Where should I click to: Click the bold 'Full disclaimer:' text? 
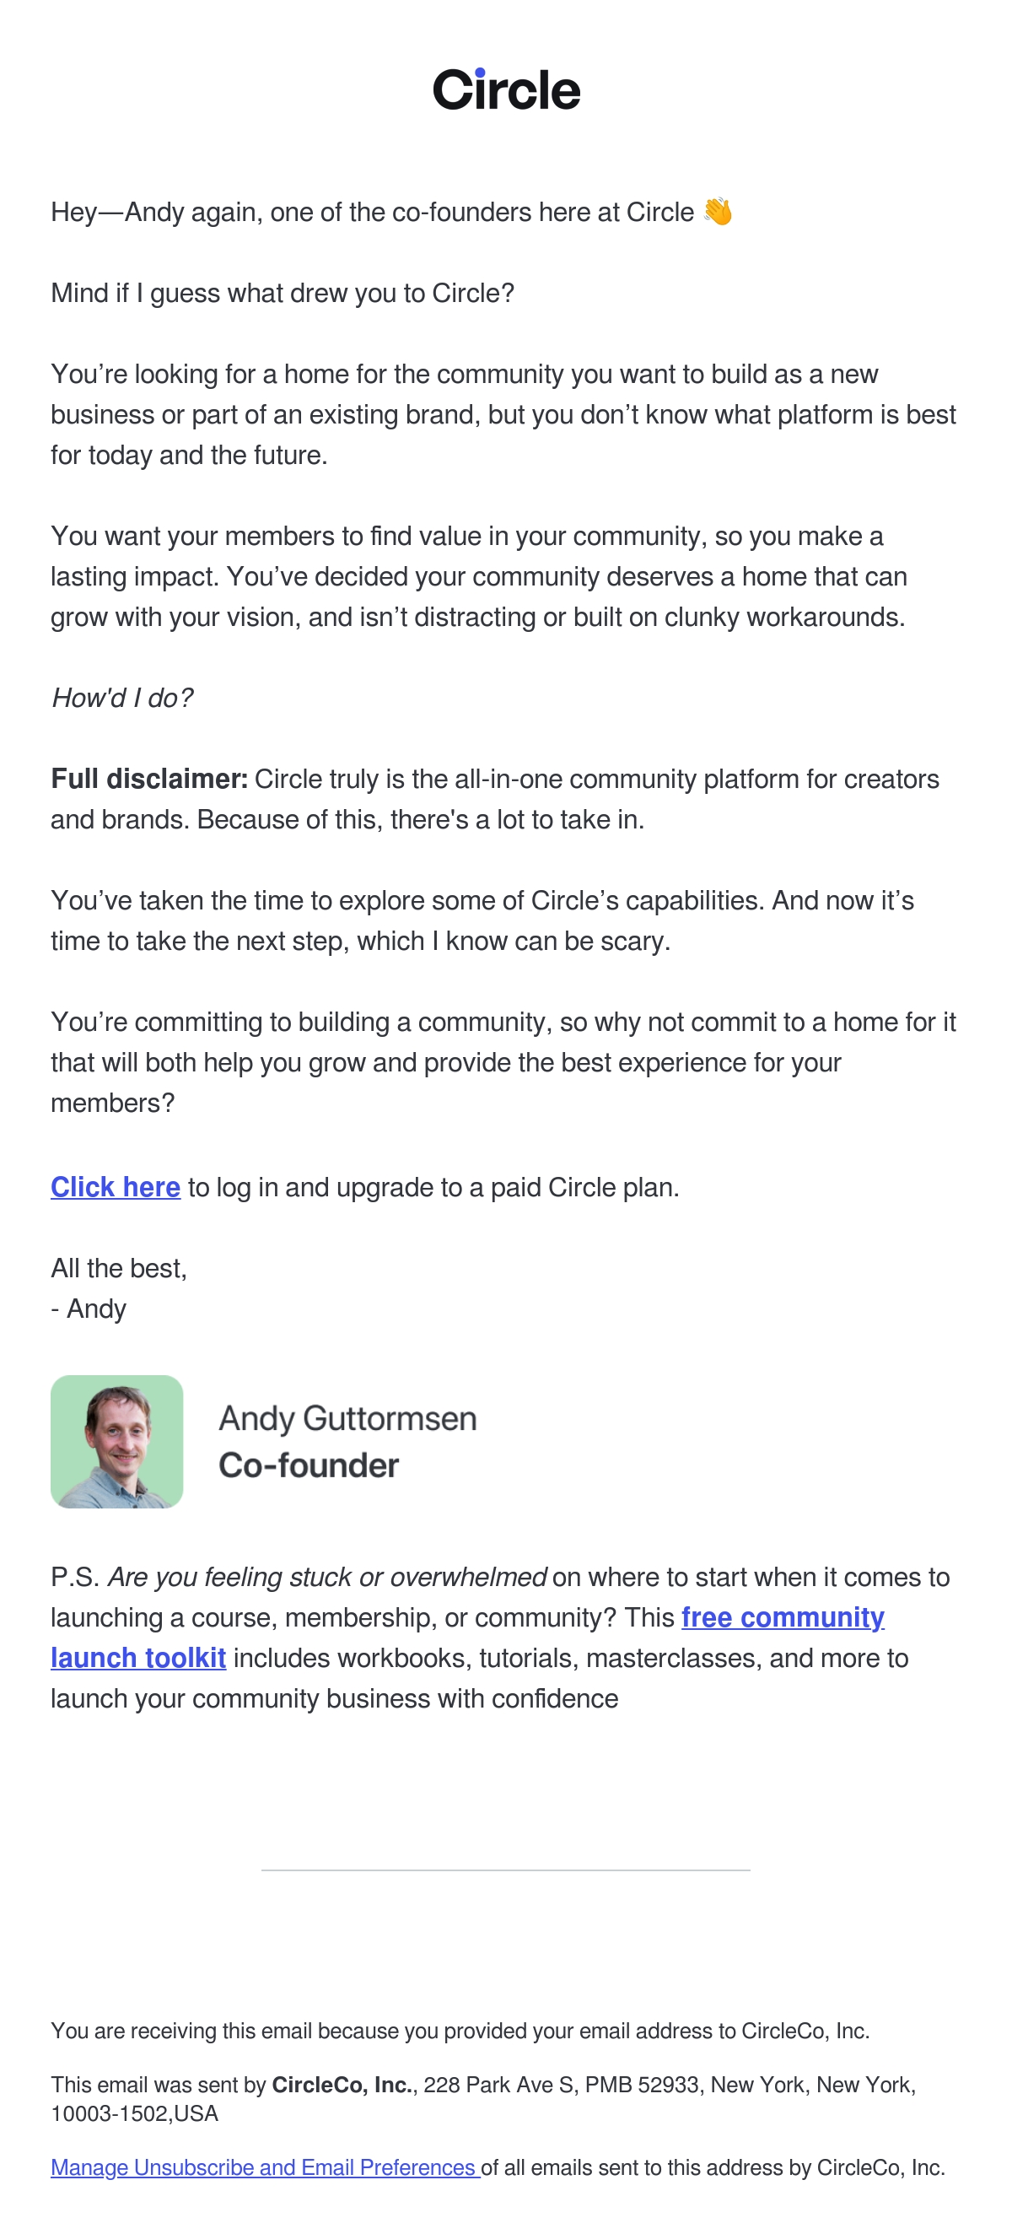[149, 779]
